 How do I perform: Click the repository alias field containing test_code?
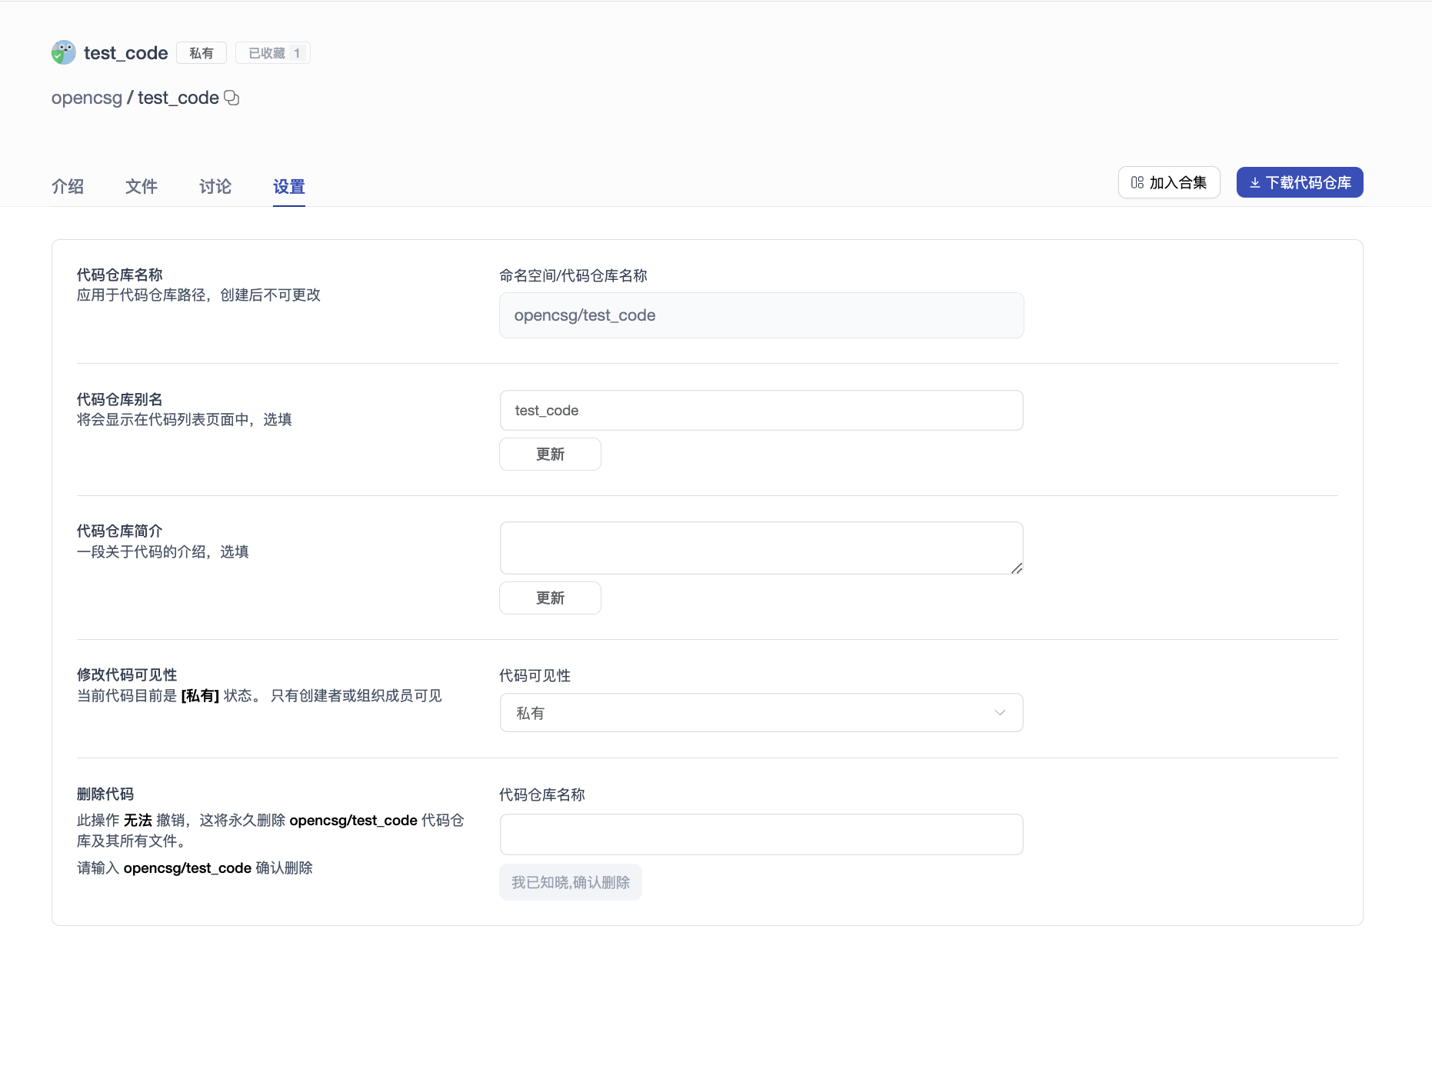tap(761, 410)
